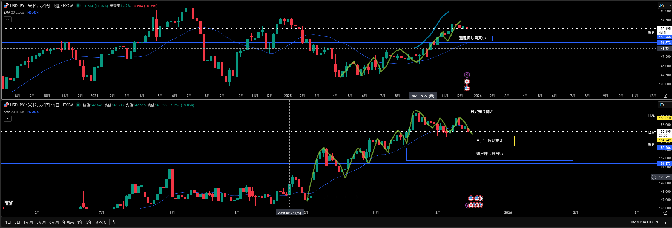The height and width of the screenshot is (228, 672).
Task: Open the JPY currency dropdown on daily chart
Action: click(x=664, y=105)
